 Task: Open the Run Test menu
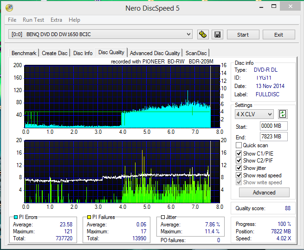click(33, 20)
